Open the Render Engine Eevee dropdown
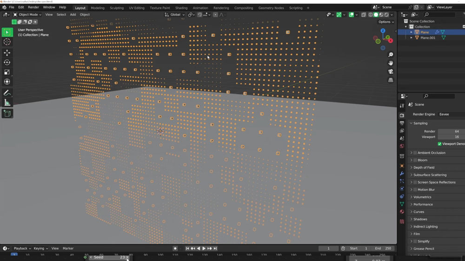 pyautogui.click(x=450, y=114)
